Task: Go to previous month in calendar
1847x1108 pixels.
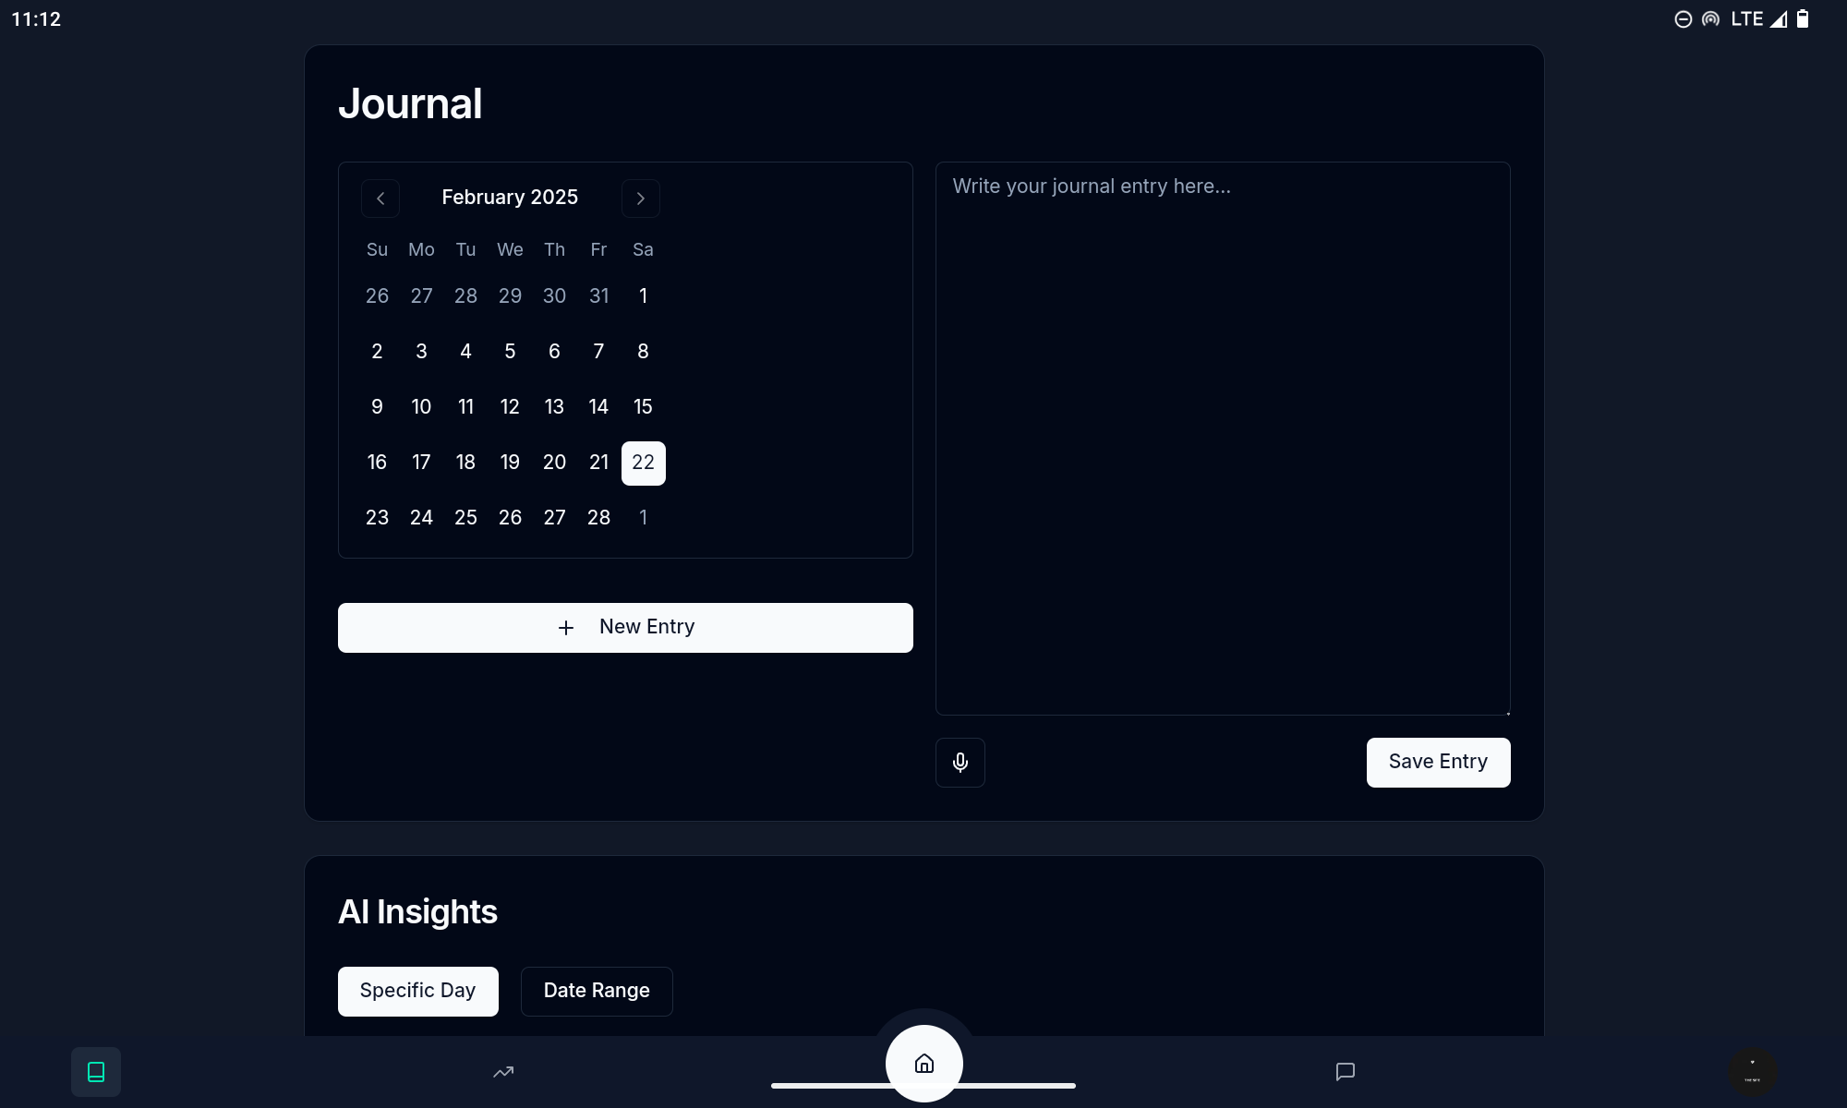Action: point(380,199)
